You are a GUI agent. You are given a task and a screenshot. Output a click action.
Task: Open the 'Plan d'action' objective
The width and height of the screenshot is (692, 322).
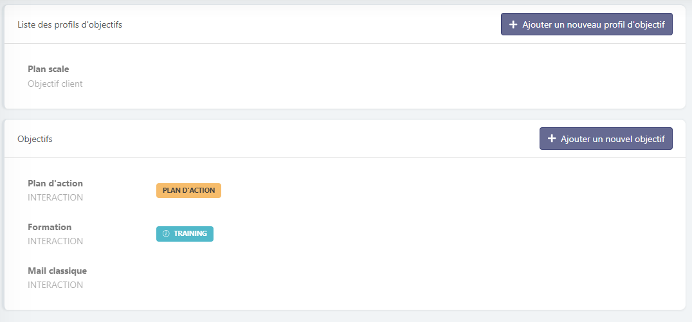click(x=55, y=183)
